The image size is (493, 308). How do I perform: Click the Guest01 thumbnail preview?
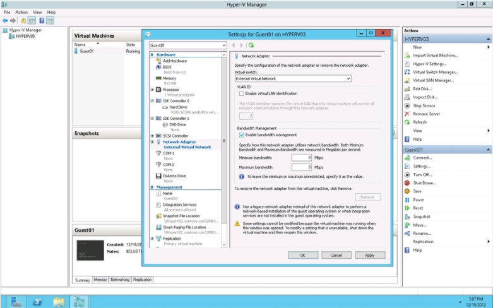[90, 250]
